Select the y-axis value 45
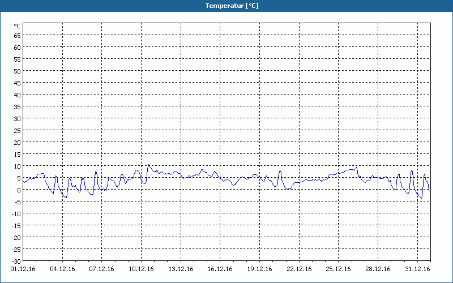The height and width of the screenshot is (283, 453). [x=18, y=83]
